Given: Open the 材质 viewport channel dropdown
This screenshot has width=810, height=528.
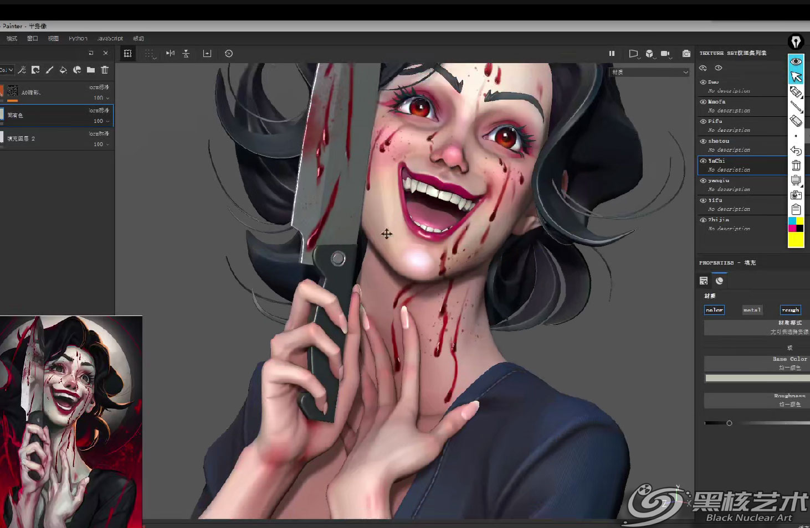Looking at the screenshot, I should (x=650, y=73).
